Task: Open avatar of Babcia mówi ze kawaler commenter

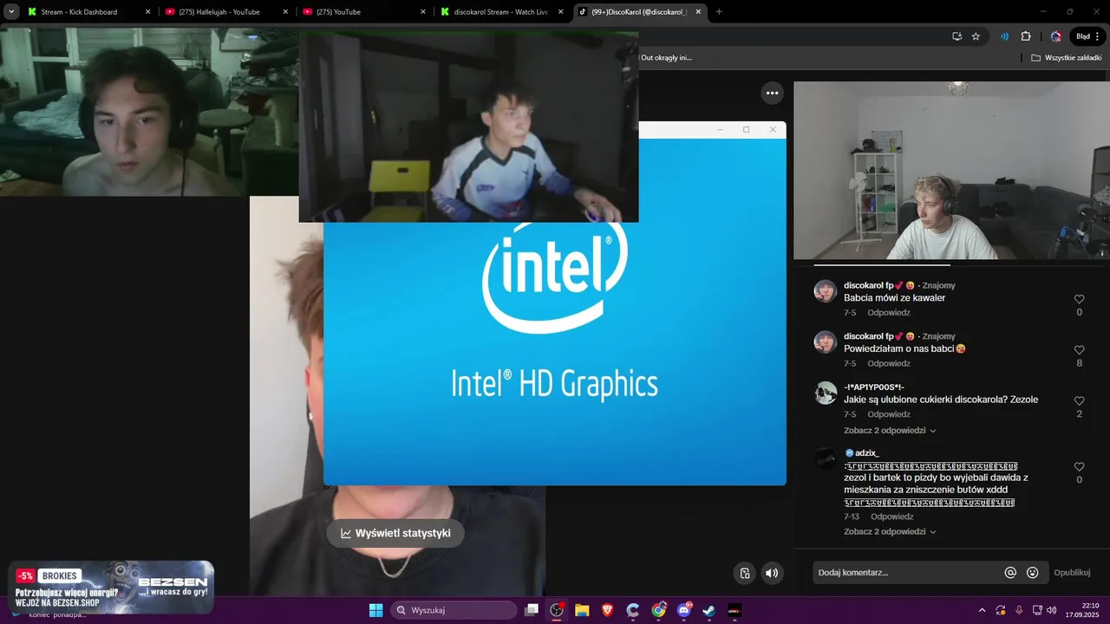Action: click(x=825, y=291)
